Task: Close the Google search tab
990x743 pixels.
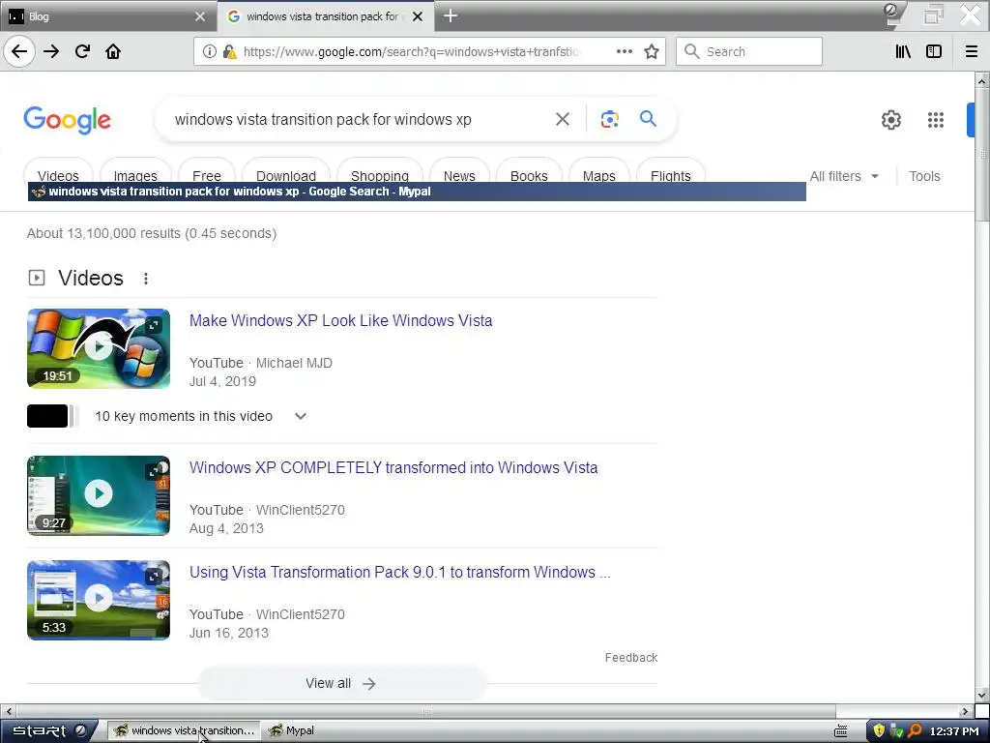Action: pyautogui.click(x=418, y=16)
